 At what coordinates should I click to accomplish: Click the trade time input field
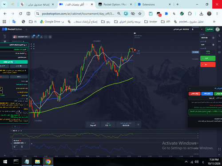point(206,38)
